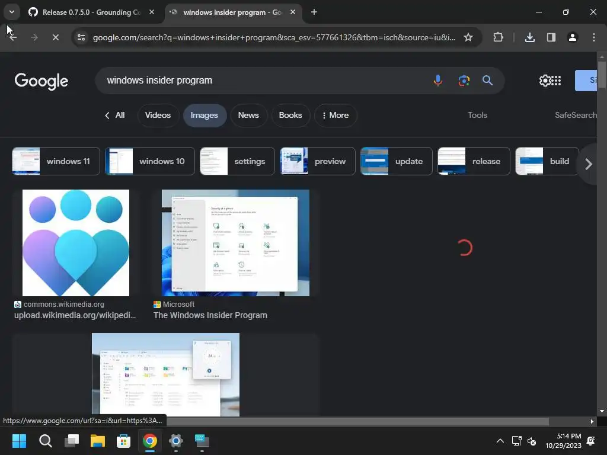Stop loading the page

coord(55,37)
